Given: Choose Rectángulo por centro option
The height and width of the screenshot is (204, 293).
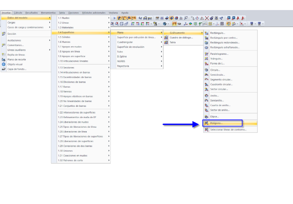Looking at the screenshot, I should tap(230, 38).
